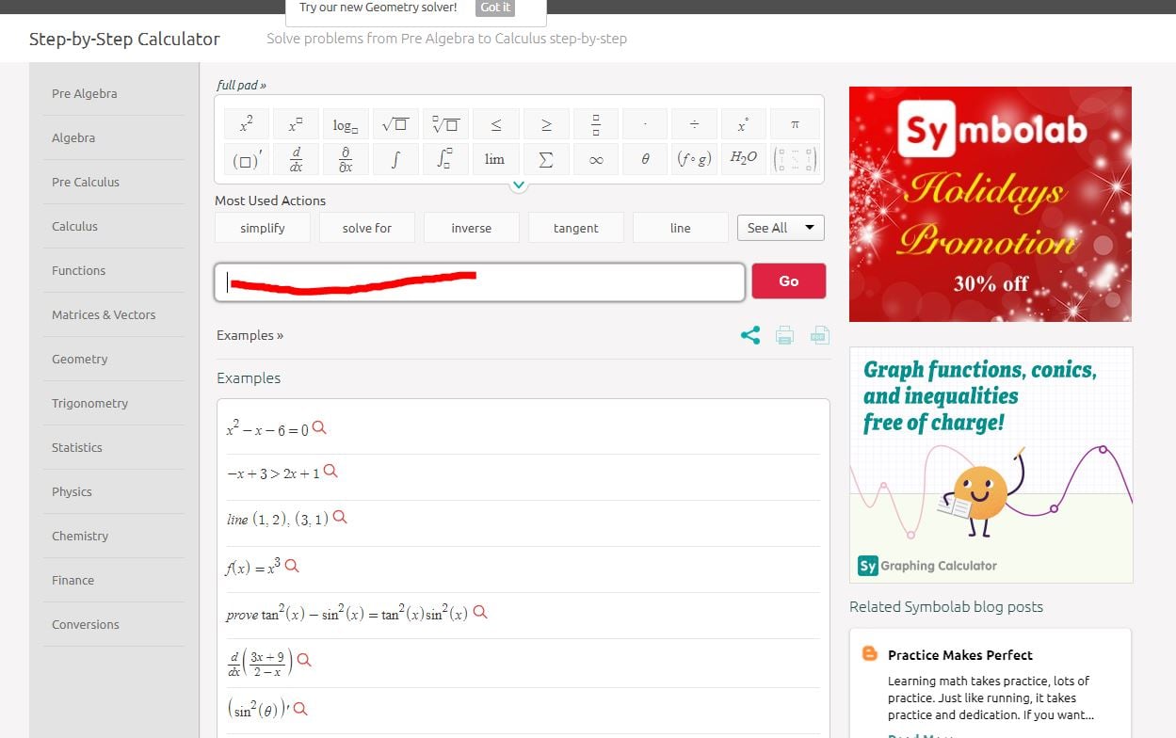Insert the lim operator
1176x738 pixels.
point(496,159)
